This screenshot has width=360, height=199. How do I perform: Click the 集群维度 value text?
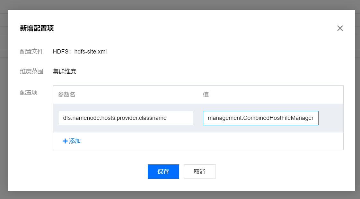(64, 71)
